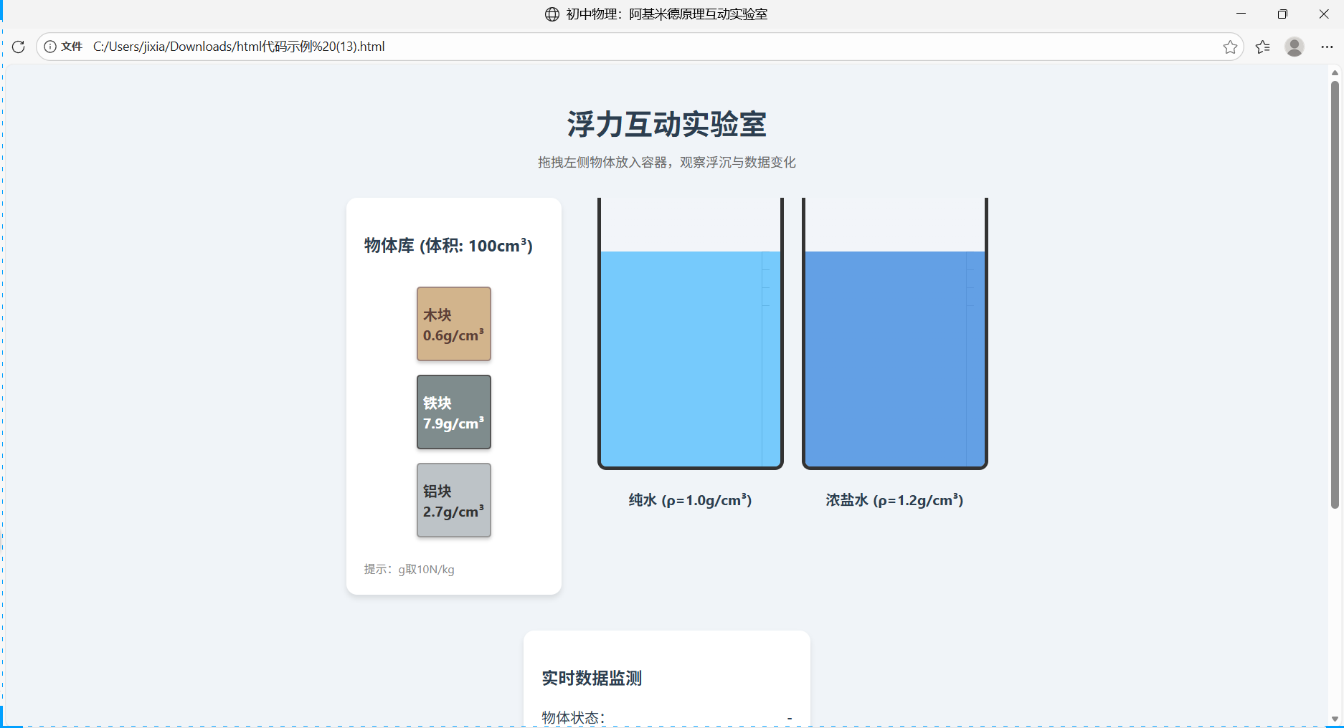The height and width of the screenshot is (728, 1344).
Task: Click the g取10N/kg hint text
Action: point(426,569)
